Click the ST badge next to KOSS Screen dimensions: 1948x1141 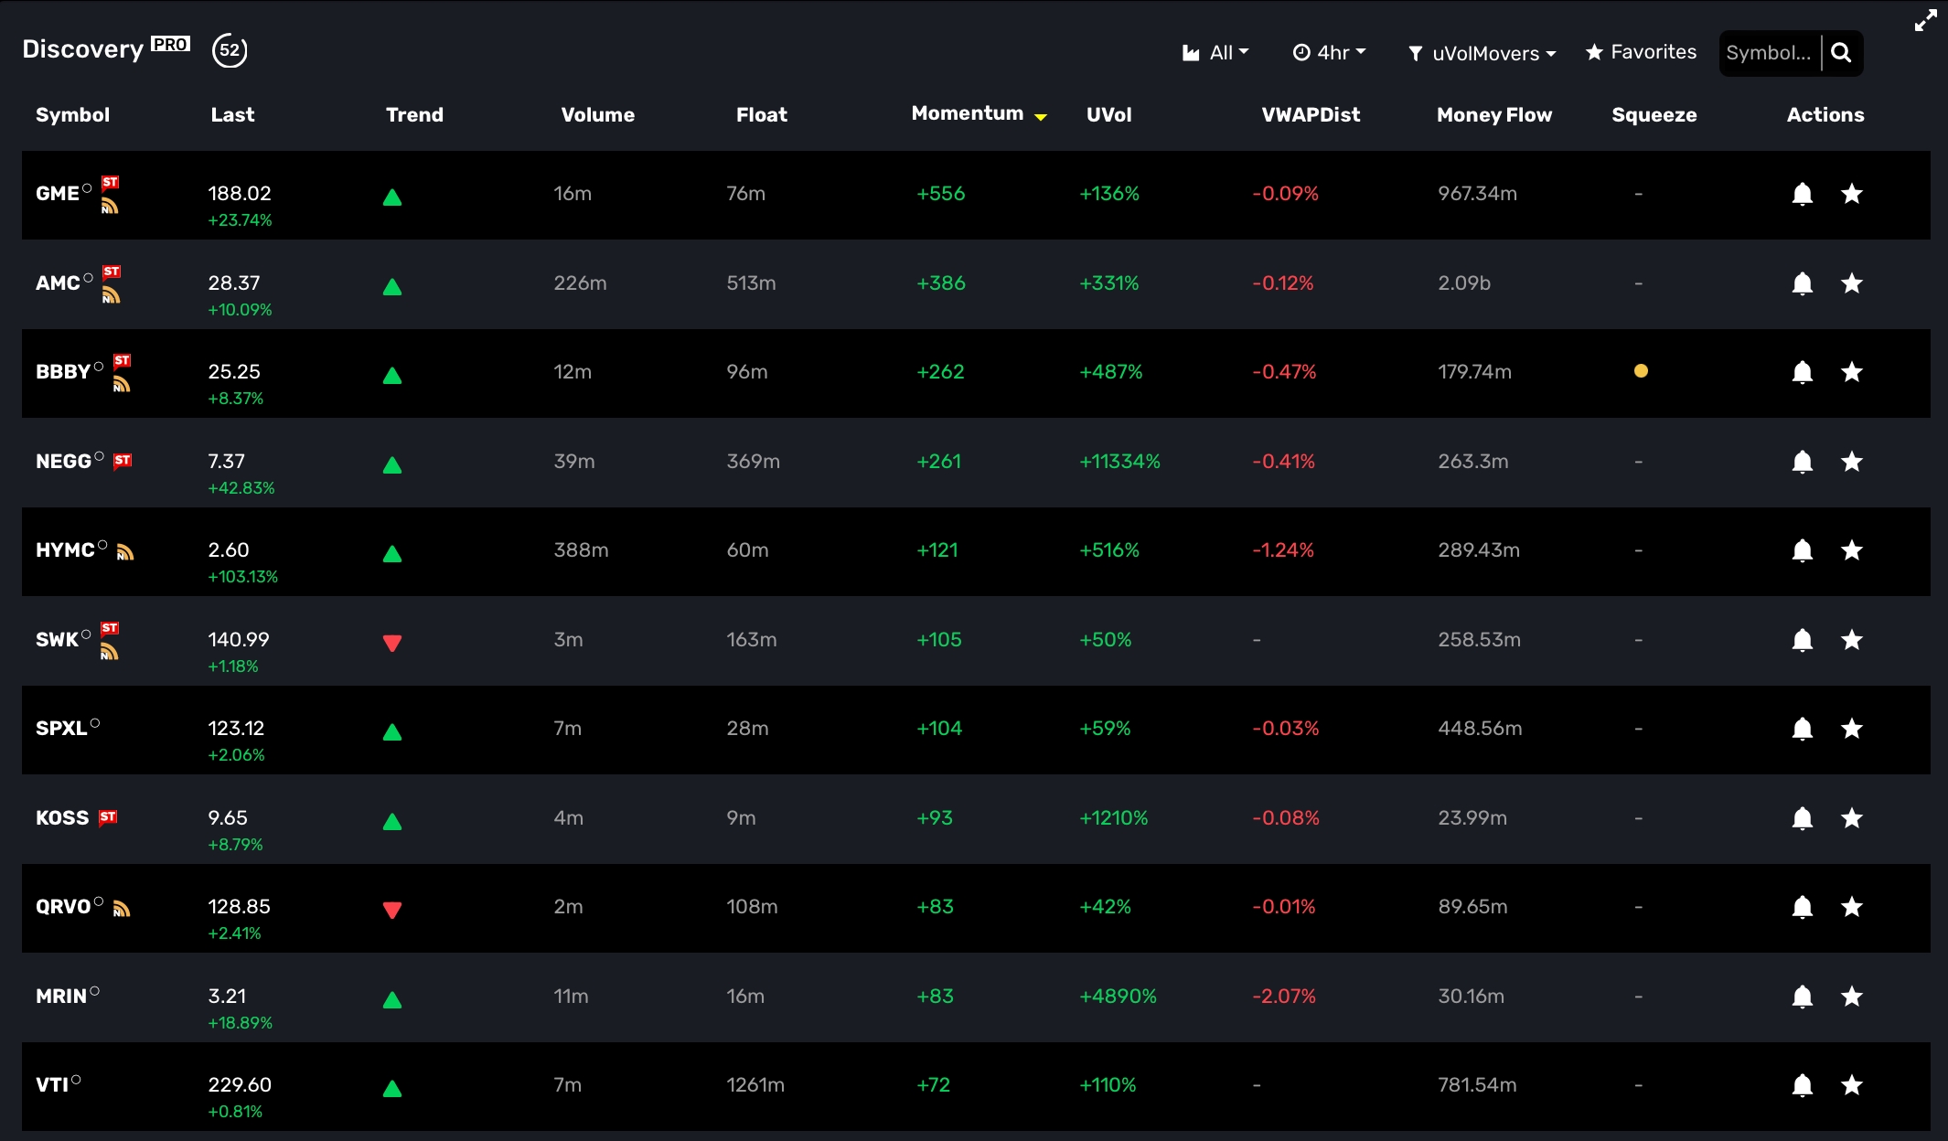click(108, 817)
